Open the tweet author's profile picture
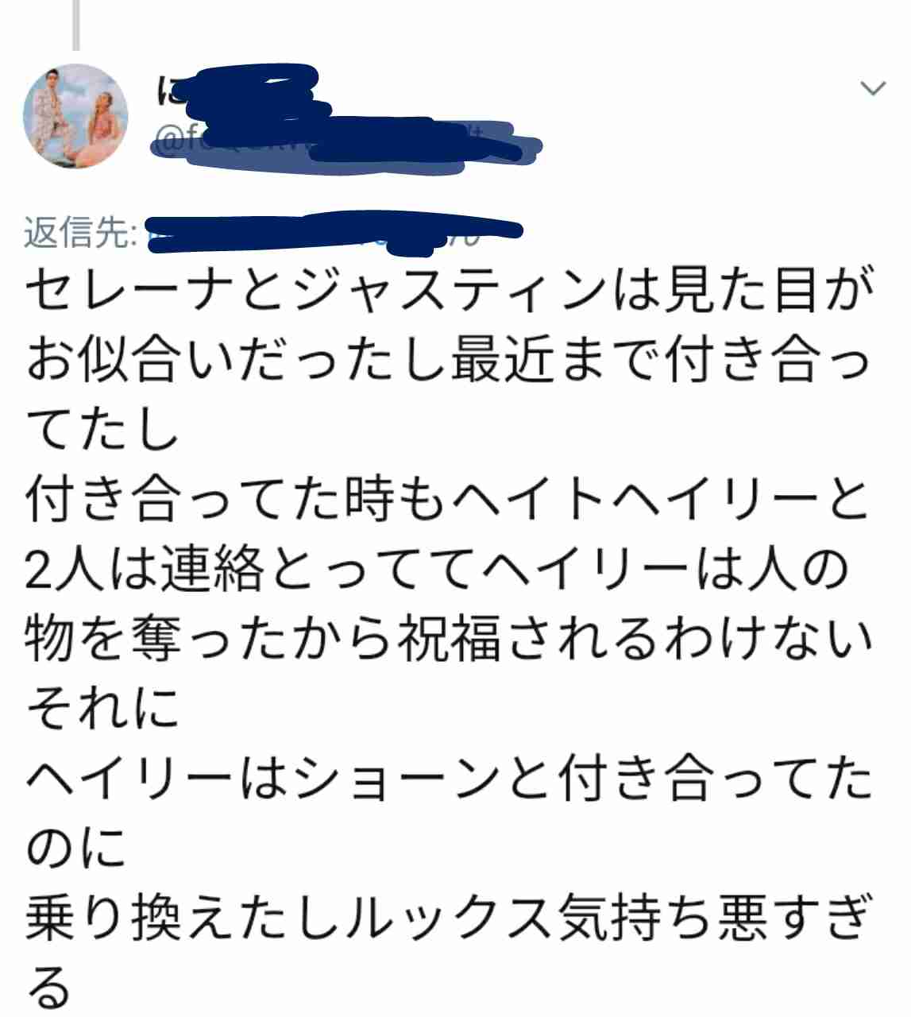Screen dimensions: 911x1017 pos(75,116)
